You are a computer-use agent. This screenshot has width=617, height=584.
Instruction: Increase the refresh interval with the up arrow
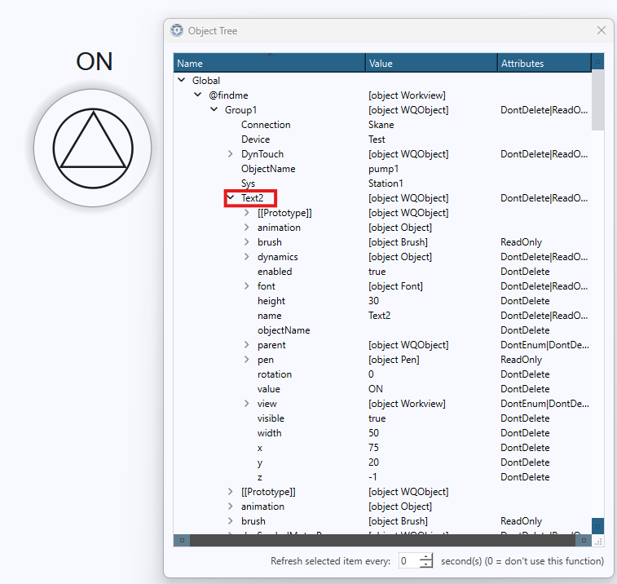pos(426,557)
